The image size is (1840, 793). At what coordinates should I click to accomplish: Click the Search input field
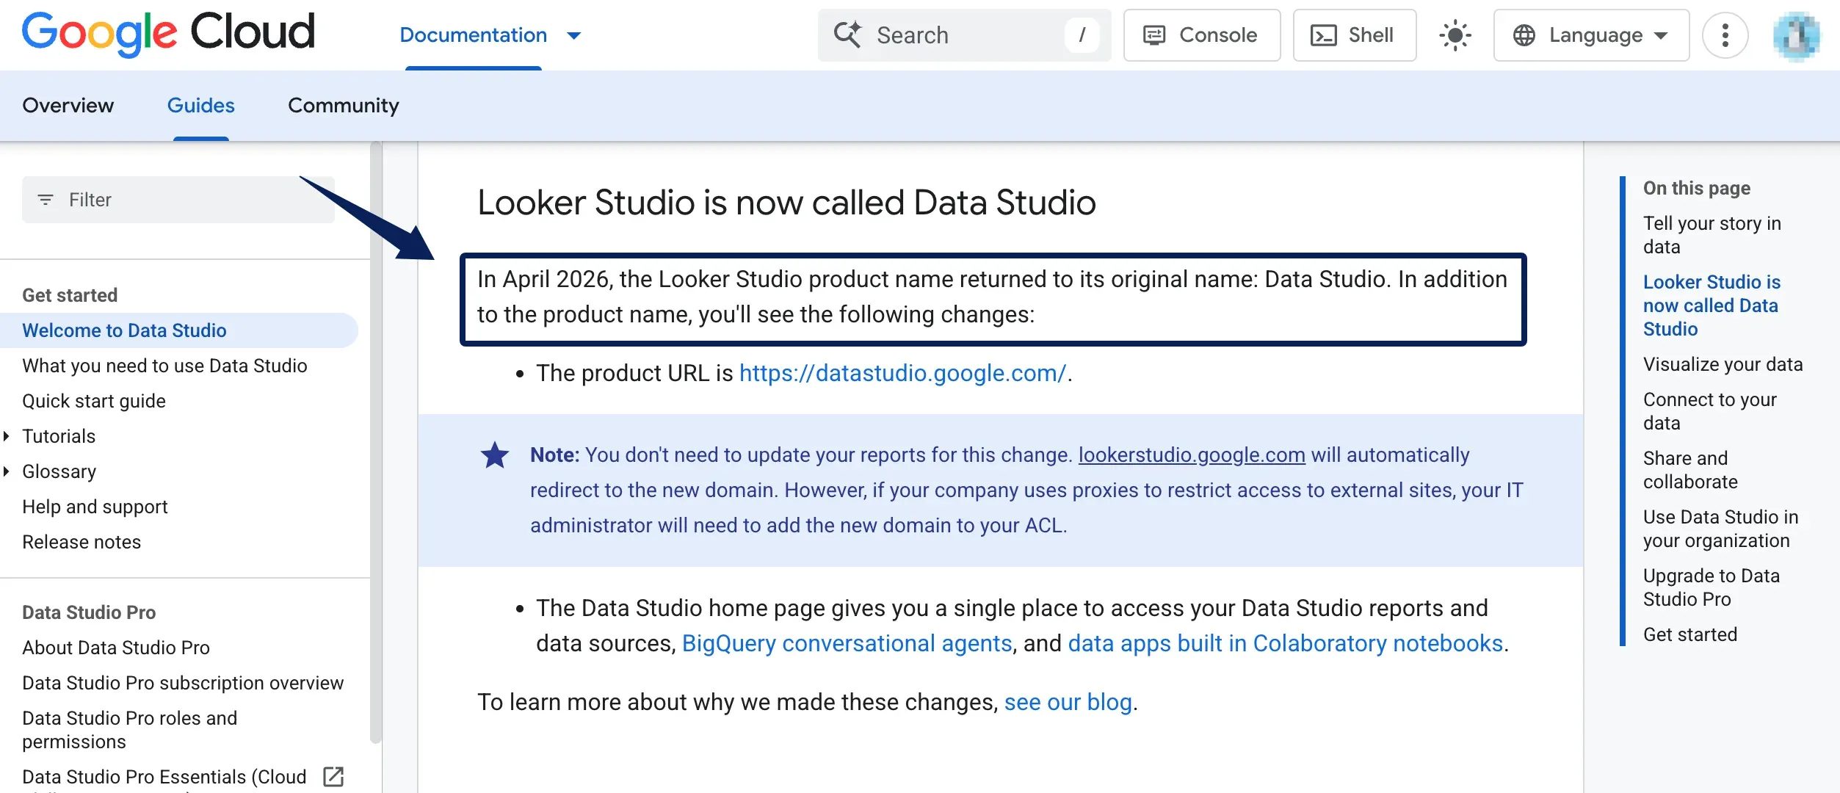(x=964, y=35)
